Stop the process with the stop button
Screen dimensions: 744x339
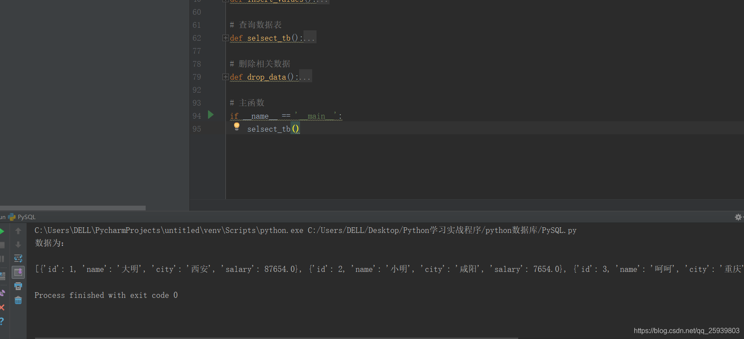tap(2, 245)
